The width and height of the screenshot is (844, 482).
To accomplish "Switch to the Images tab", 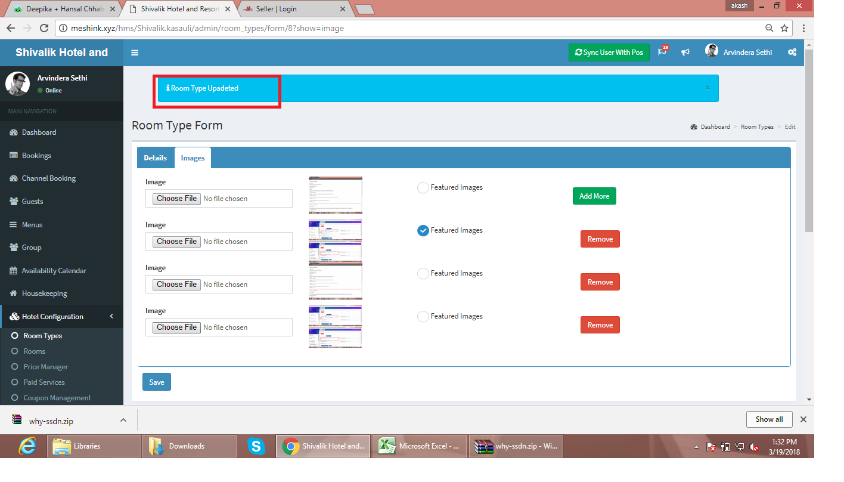I will click(193, 158).
